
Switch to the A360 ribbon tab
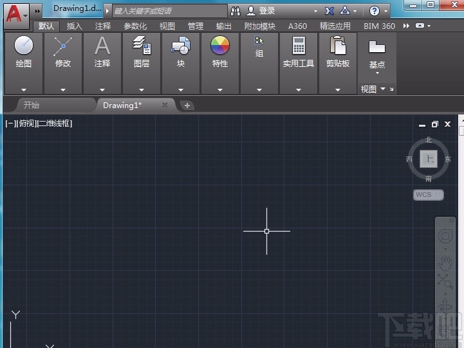[297, 26]
